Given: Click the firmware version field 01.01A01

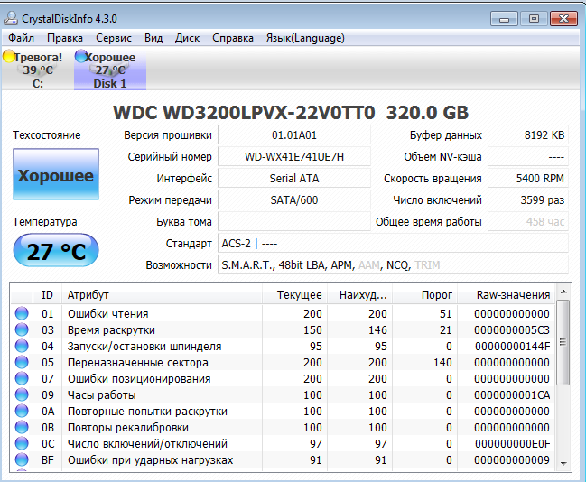Looking at the screenshot, I should [294, 134].
